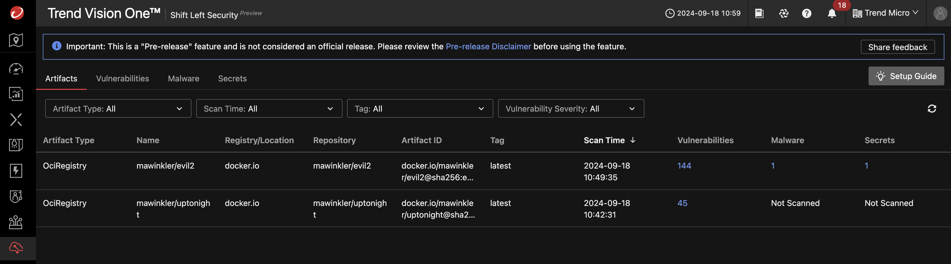Image resolution: width=951 pixels, height=264 pixels.
Task: Open malware count 1 for evil2
Action: 773,166
